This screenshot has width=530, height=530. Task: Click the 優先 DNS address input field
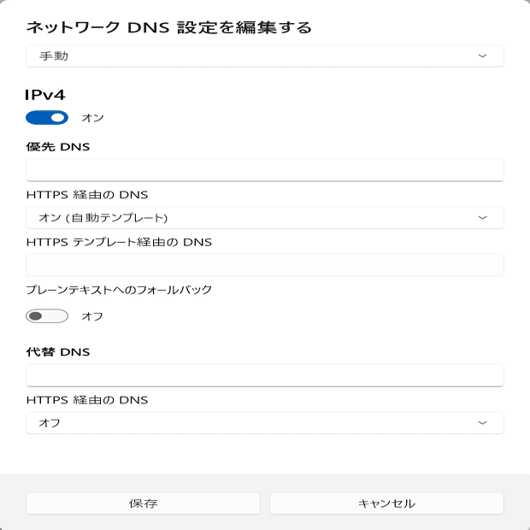pos(264,169)
